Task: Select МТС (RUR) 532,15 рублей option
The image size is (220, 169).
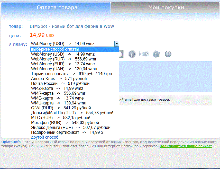Action: coord(75,118)
